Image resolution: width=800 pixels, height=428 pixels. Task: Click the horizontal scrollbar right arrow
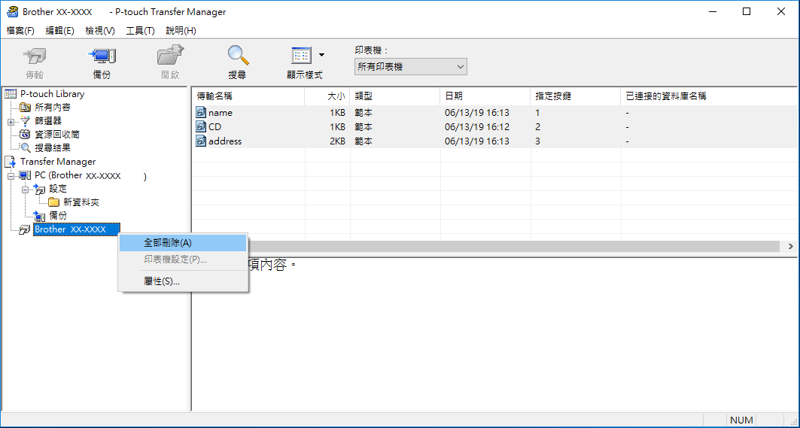click(790, 247)
